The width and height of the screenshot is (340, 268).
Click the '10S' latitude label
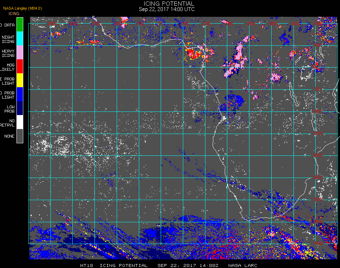(x=317, y=111)
